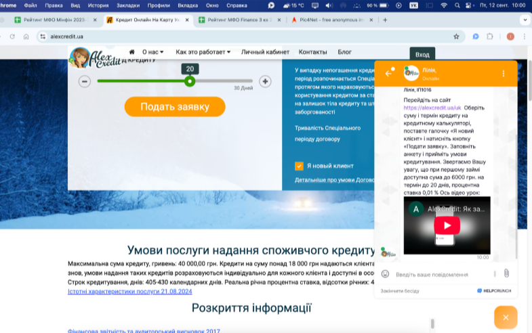
Task: Open Личный кабинет page
Action: 265,52
